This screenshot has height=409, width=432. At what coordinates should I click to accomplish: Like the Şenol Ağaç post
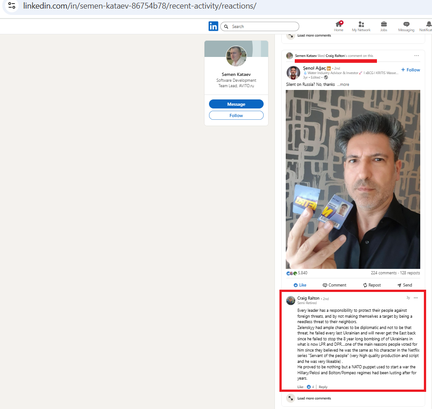coord(300,285)
